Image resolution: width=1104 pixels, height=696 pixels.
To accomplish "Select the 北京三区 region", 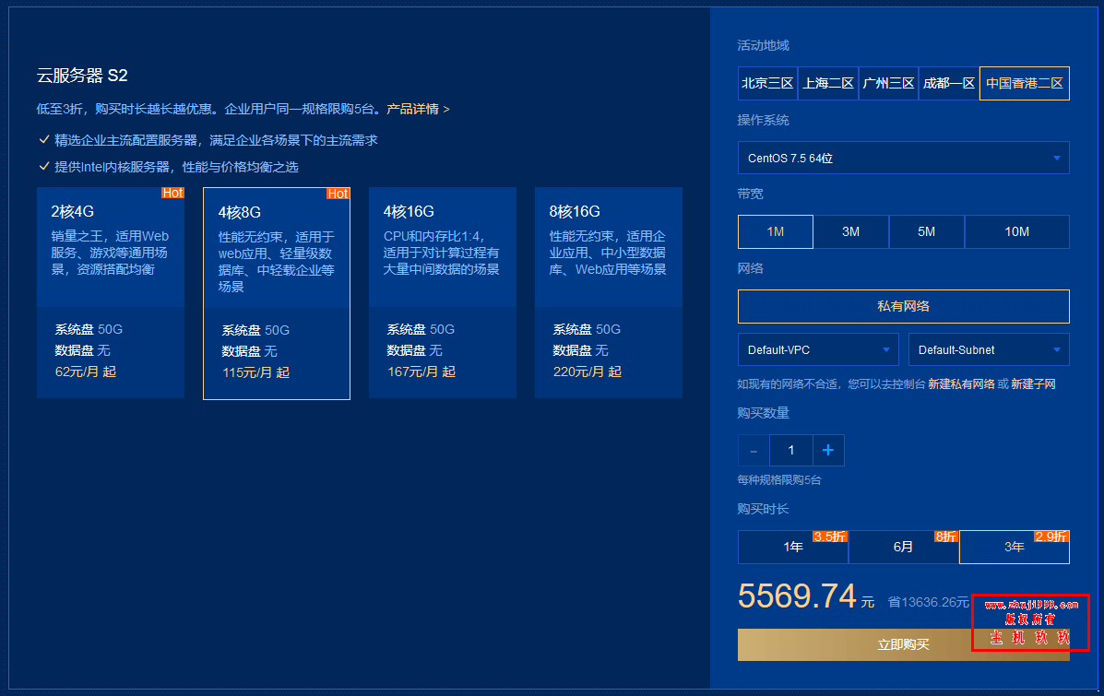I will (767, 84).
